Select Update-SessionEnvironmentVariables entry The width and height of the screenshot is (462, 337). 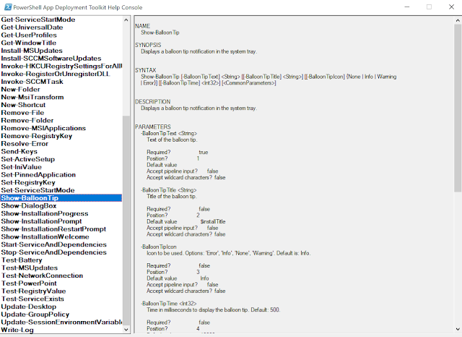(61, 323)
